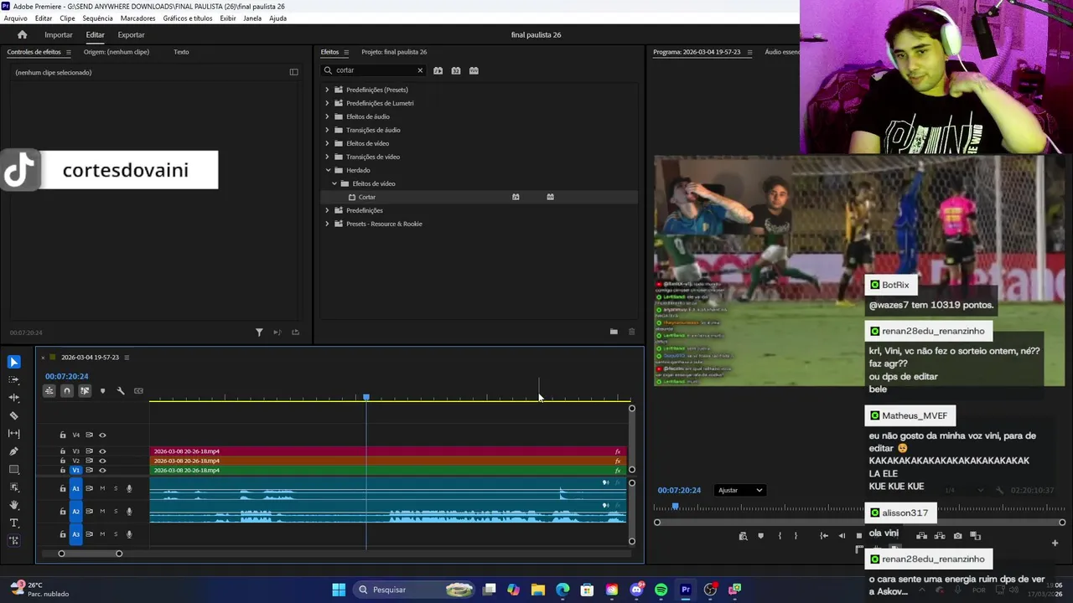This screenshot has width=1073, height=603.
Task: Open the Ajustar zoom level dropdown
Action: pos(739,490)
